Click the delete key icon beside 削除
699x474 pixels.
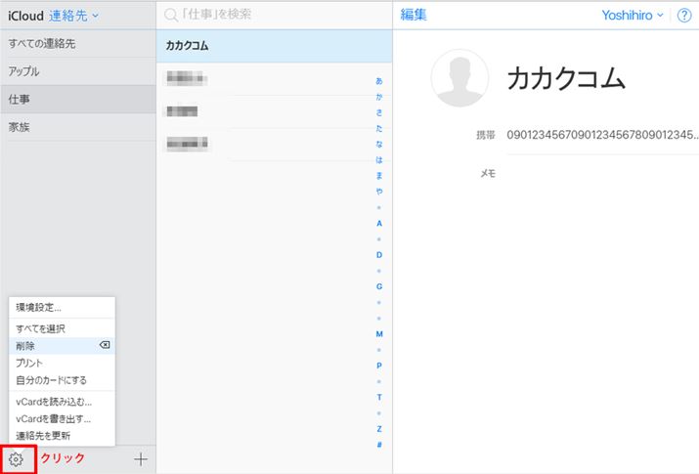pyautogui.click(x=105, y=346)
